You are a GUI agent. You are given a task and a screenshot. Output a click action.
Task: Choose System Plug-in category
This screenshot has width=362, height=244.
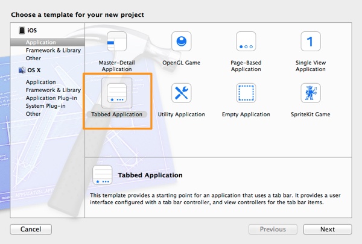point(45,105)
